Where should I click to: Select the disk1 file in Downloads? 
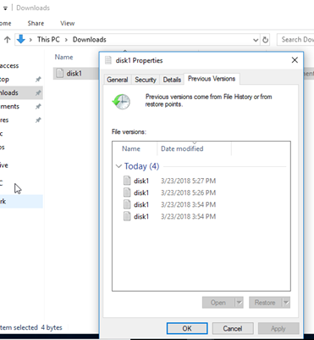75,74
